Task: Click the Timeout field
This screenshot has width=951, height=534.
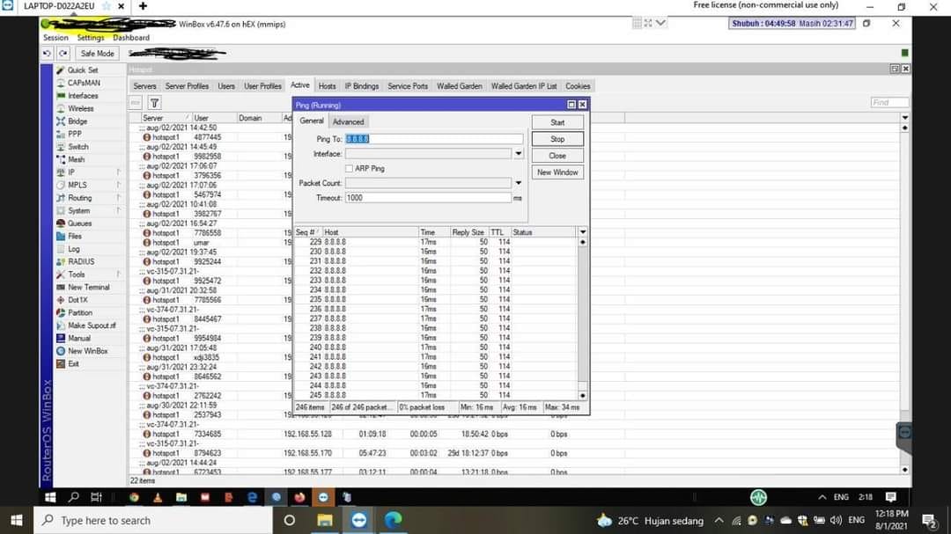Action: click(428, 198)
